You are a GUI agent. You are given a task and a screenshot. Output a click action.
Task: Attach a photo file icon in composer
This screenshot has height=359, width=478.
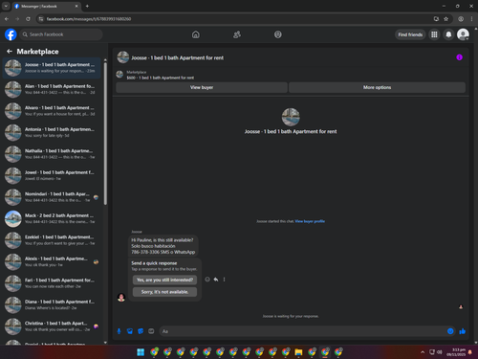130,331
